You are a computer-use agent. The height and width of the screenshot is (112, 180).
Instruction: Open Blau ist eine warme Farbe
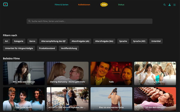pyautogui.click(x=111, y=99)
